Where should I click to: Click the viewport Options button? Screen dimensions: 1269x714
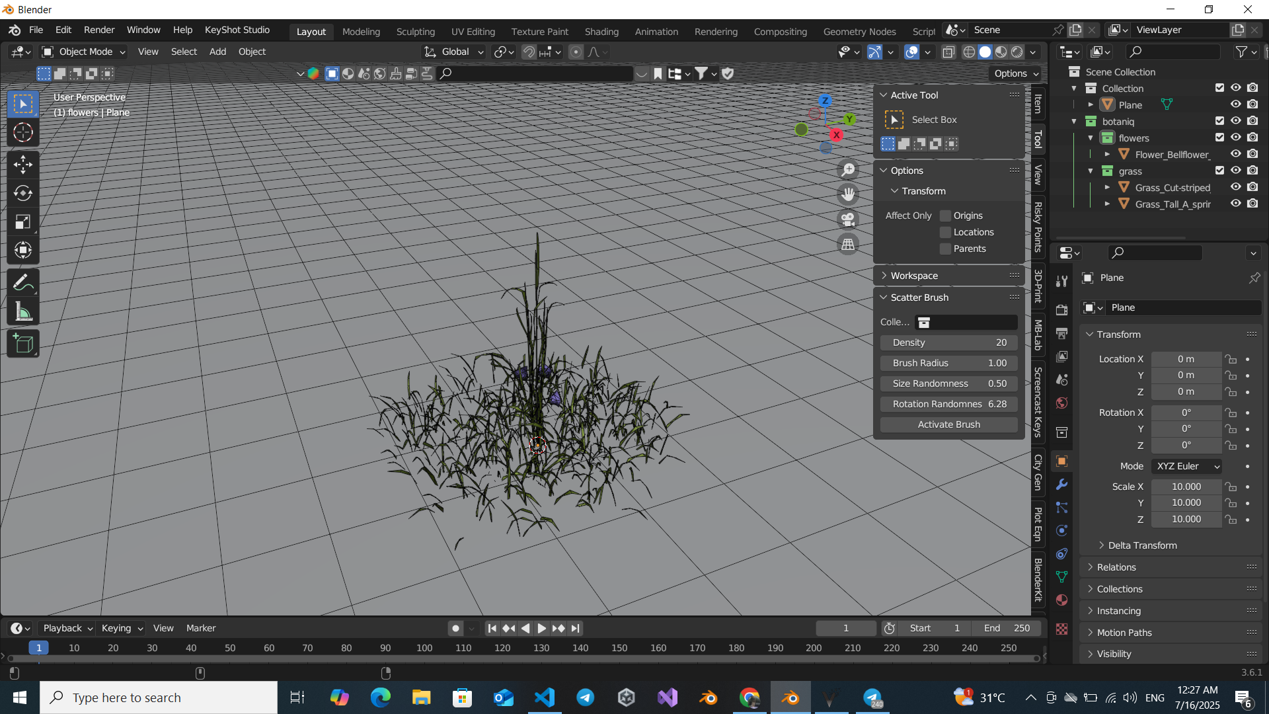[1016, 73]
